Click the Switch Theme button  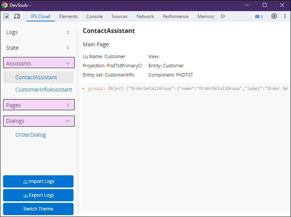tap(38, 209)
